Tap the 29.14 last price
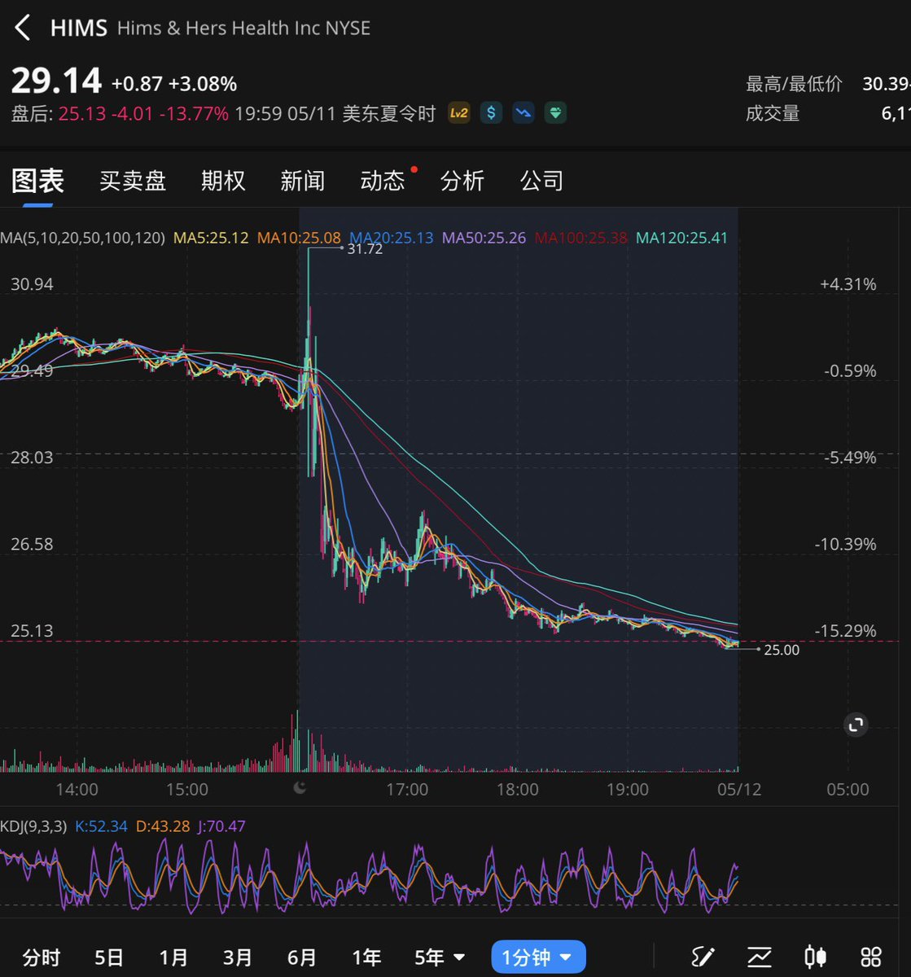911x977 pixels. [56, 81]
